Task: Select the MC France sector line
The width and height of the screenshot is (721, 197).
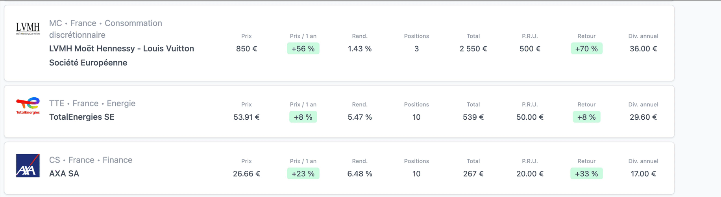Action: (105, 24)
